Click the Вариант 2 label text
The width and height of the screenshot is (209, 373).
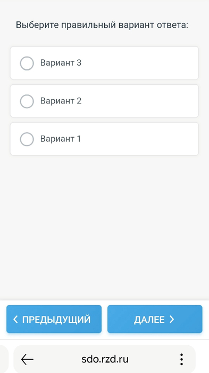(x=61, y=101)
